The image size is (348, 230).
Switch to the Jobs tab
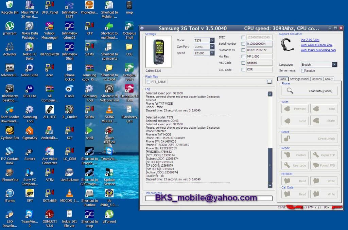pyautogui.click(x=283, y=79)
